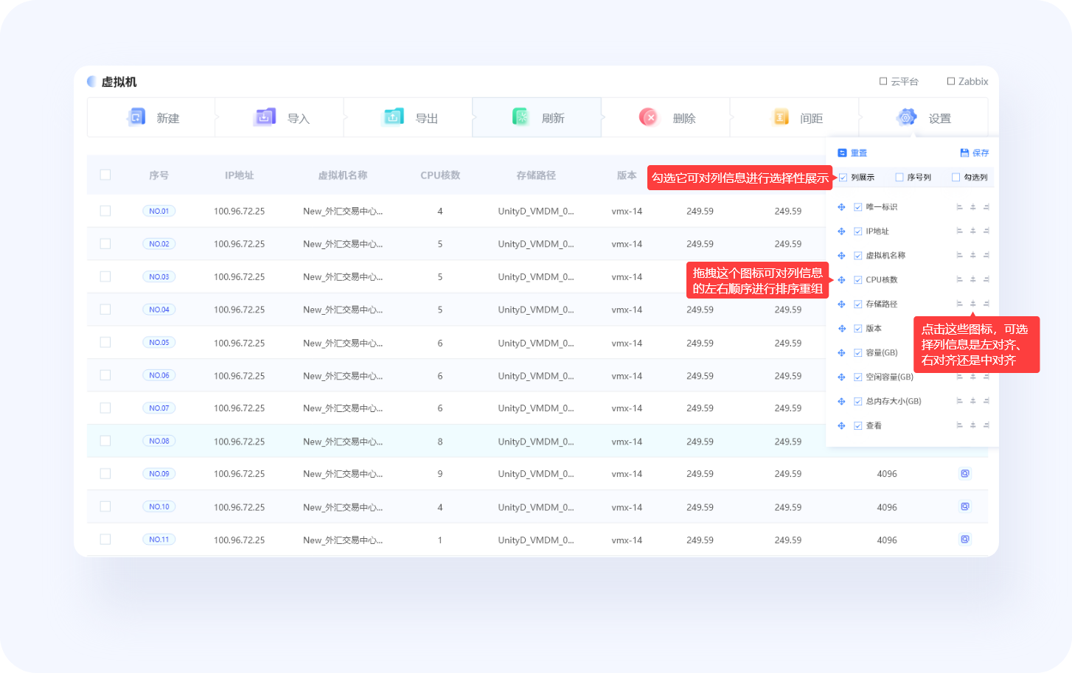
Task: Set 虚拟机名称 column to center align
Action: click(x=973, y=256)
